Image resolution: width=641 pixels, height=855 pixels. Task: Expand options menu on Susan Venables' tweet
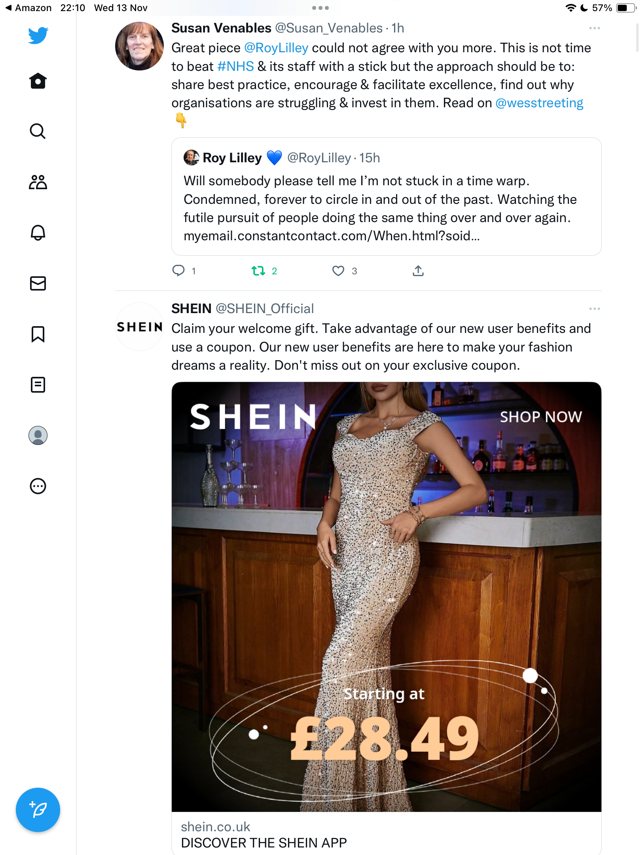pos(594,28)
